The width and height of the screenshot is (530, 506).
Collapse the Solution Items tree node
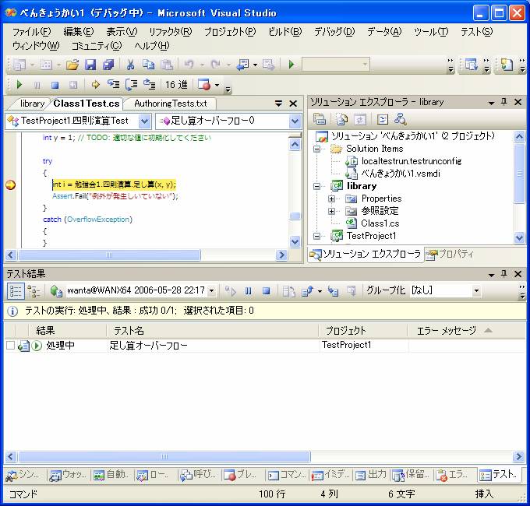point(317,149)
